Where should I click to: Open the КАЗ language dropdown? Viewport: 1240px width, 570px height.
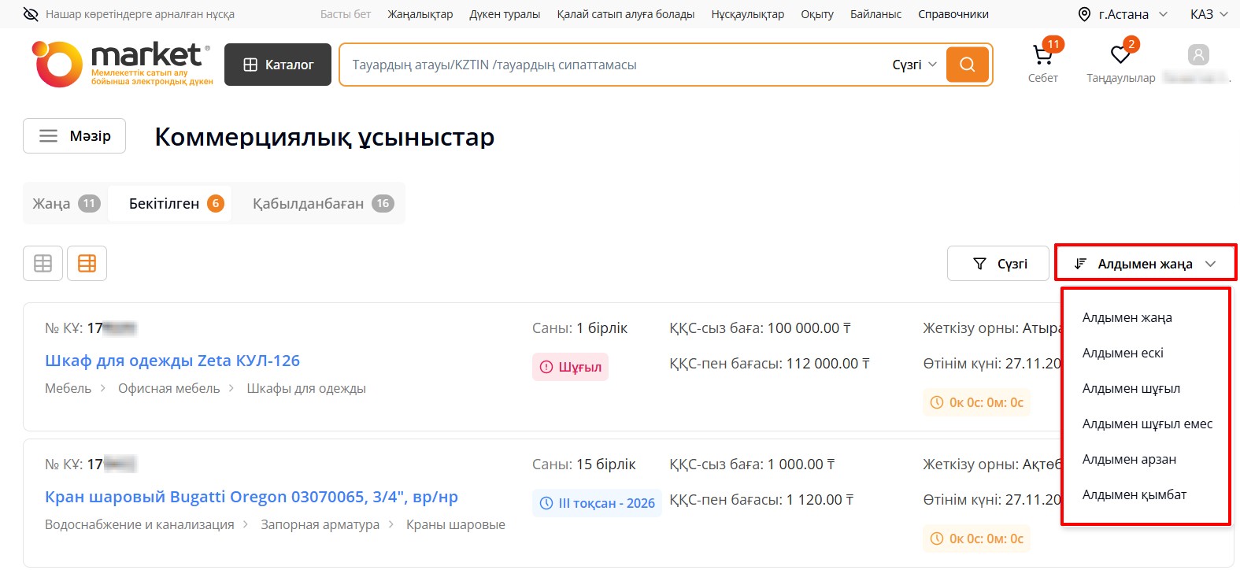[x=1209, y=14]
